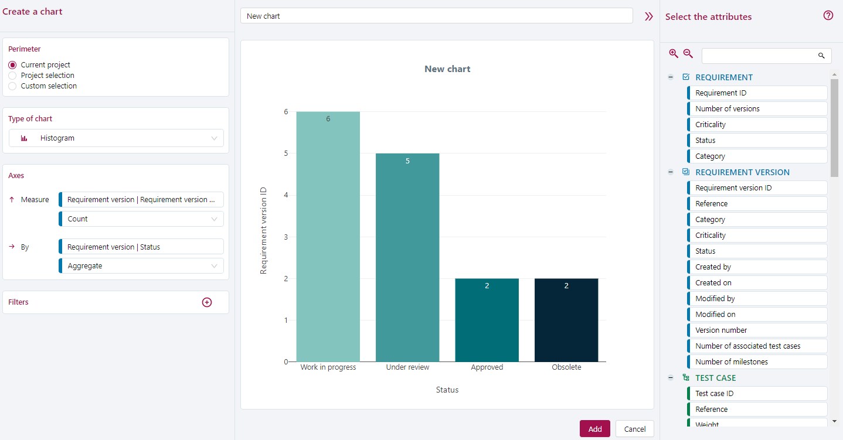Cancel the chart creation
This screenshot has height=440, width=843.
click(634, 428)
